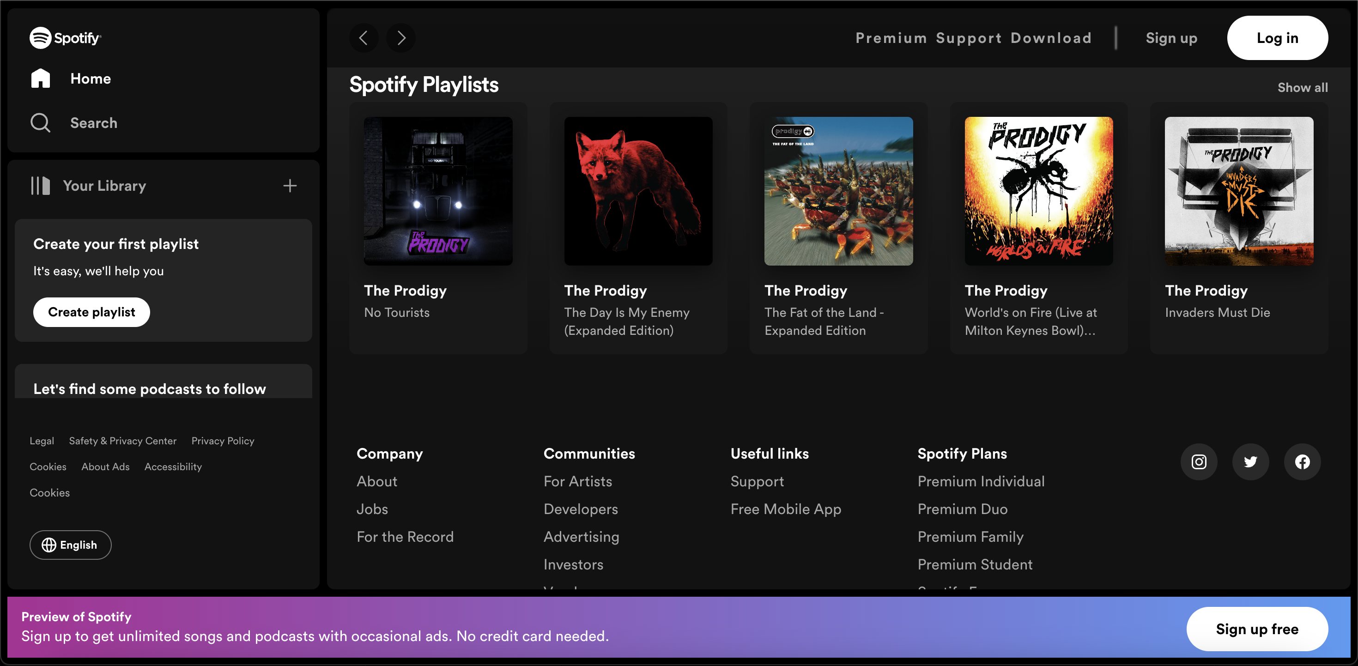Screen dimensions: 1358x666
Task: Open Spotify's Instagram page icon
Action: 1199,462
